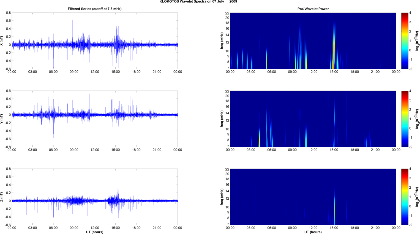Click the KLOKOTOS Wavelet Spectra figure title
This screenshot has height=234, width=420.
tap(198, 2)
